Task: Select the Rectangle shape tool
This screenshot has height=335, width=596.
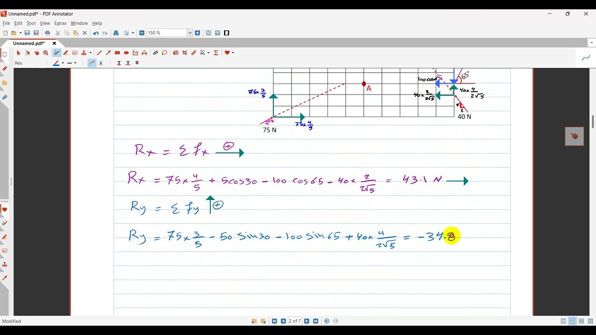Action: click(117, 53)
